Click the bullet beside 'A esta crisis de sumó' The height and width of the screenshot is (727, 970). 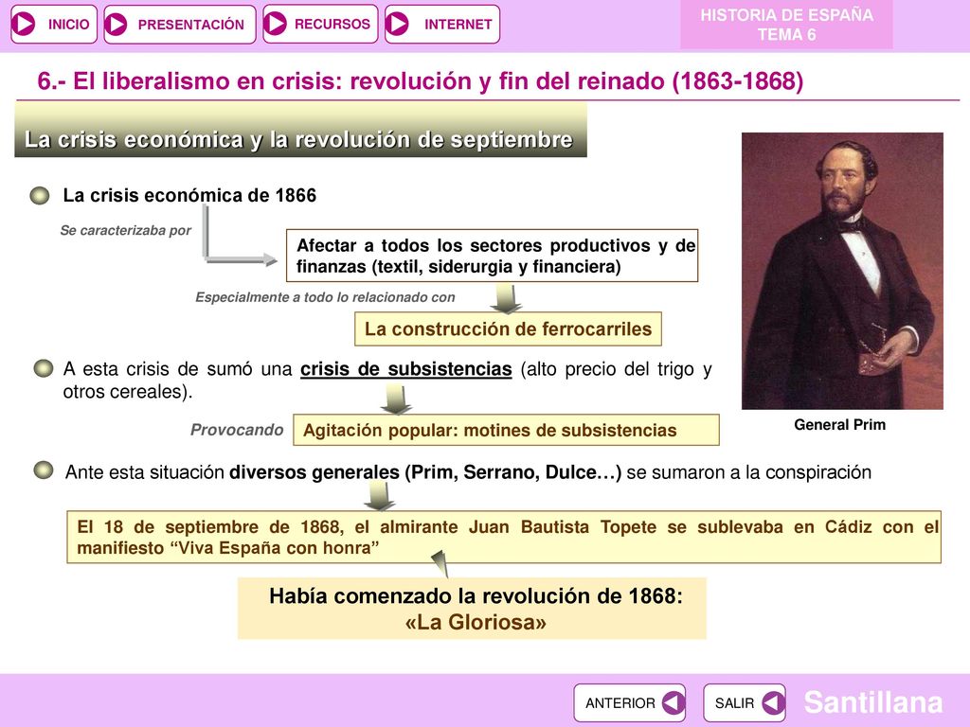[x=44, y=368]
